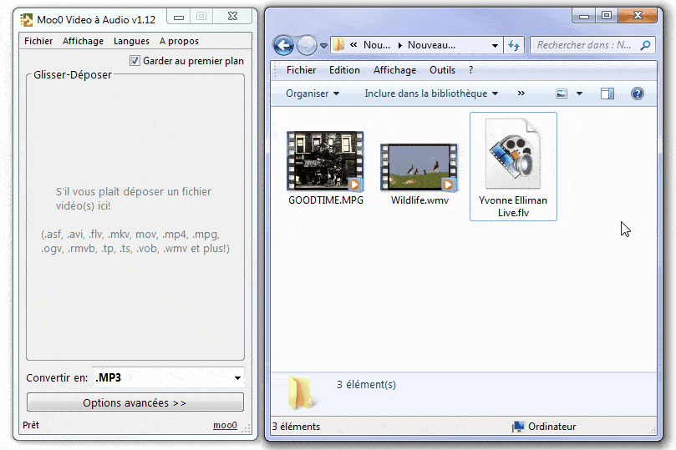Open the Organiser dropdown
Image resolution: width=676 pixels, height=450 pixels.
coord(313,94)
